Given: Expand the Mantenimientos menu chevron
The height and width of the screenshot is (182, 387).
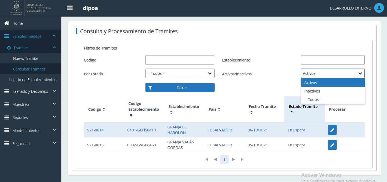Looking at the screenshot, I should point(54,130).
